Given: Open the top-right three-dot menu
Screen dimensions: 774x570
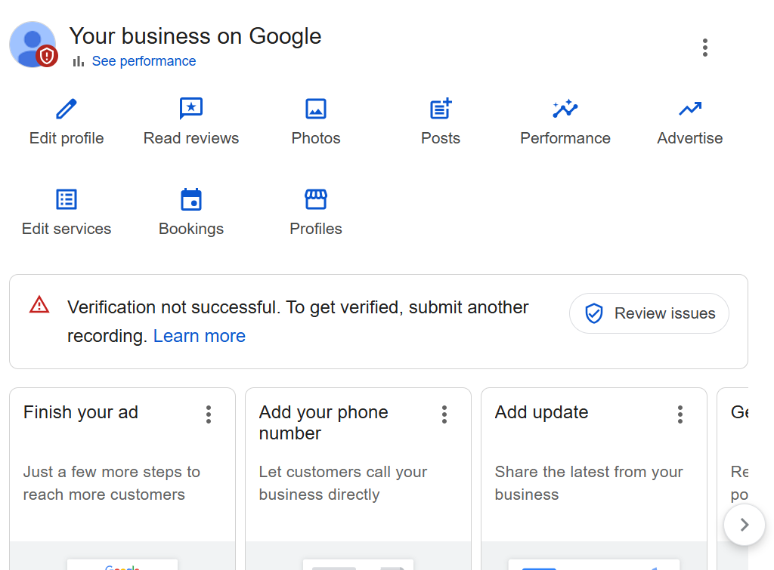Looking at the screenshot, I should tap(705, 48).
